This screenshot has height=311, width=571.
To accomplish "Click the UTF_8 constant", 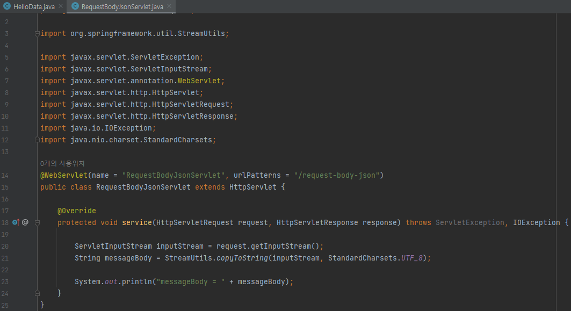I will pyautogui.click(x=412, y=258).
